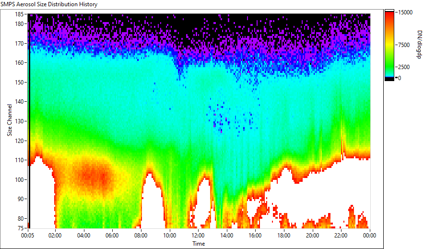Click the 7500 color scale label
This screenshot has height=249, width=424.
[404, 45]
